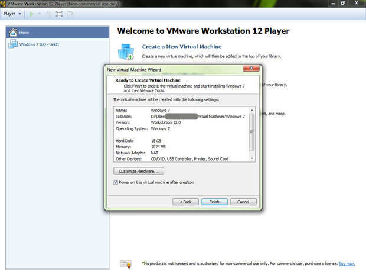Screen dimensions: 366x275
Task: Click the Windows 7 SLO VM icon
Action: tap(13, 44)
